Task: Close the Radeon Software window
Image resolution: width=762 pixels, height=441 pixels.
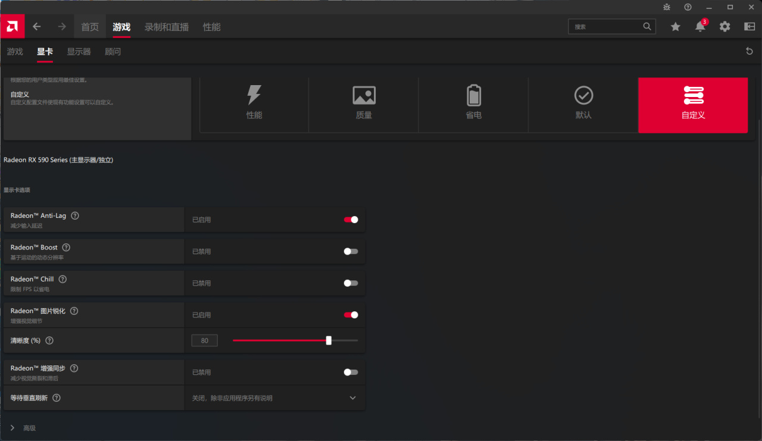Action: click(x=751, y=7)
